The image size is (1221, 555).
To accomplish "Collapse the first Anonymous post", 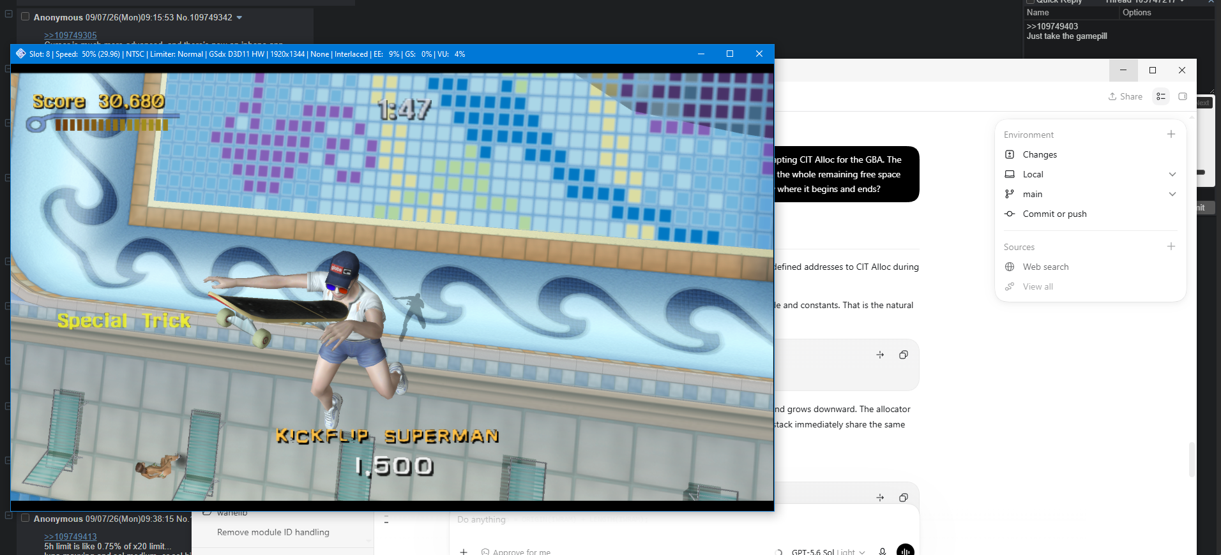I will click(x=9, y=13).
